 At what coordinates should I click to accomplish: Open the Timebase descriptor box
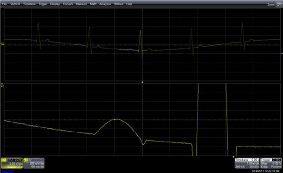[x=247, y=163]
